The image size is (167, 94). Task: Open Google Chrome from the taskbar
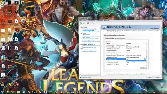point(13,92)
